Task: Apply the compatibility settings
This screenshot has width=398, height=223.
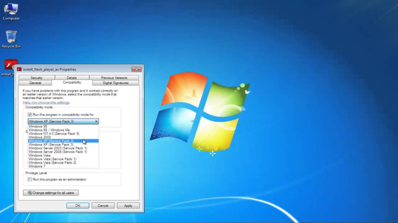Action: coord(128,206)
